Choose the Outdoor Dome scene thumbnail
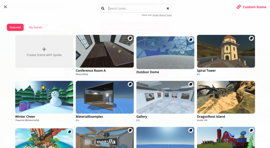This screenshot has height=148, width=270. coord(165,52)
